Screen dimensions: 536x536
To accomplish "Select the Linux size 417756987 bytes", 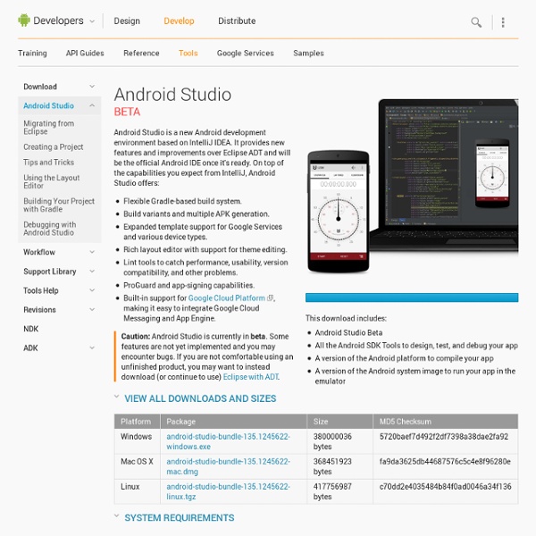I will (332, 491).
